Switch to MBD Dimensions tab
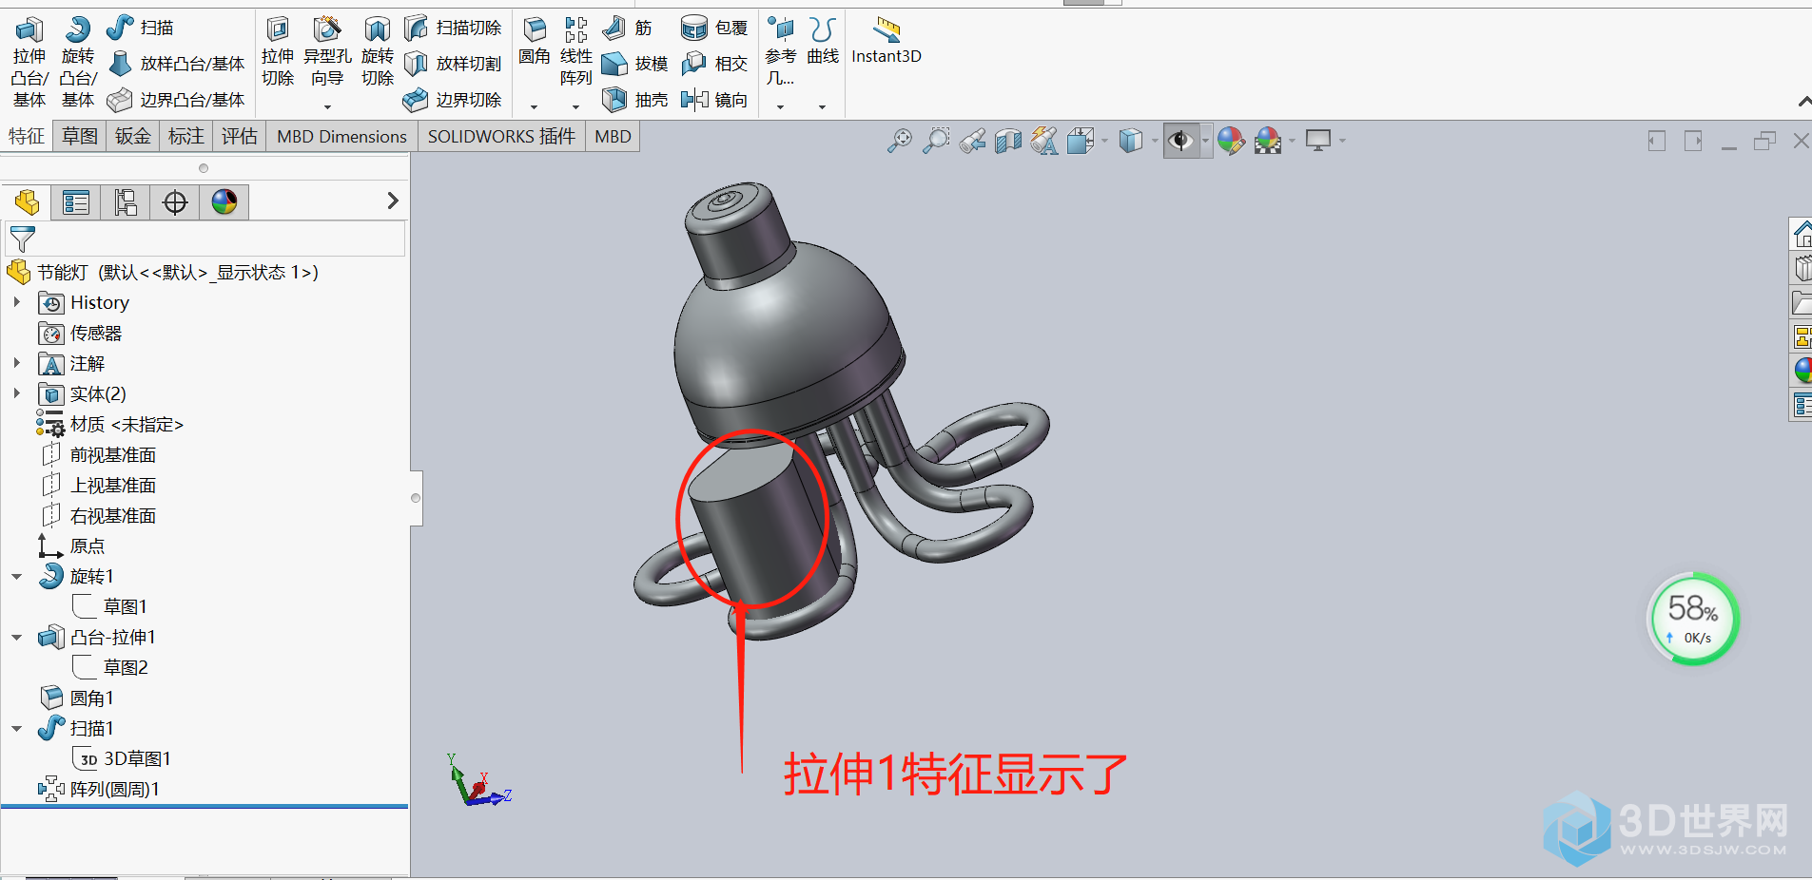The image size is (1812, 880). click(341, 137)
